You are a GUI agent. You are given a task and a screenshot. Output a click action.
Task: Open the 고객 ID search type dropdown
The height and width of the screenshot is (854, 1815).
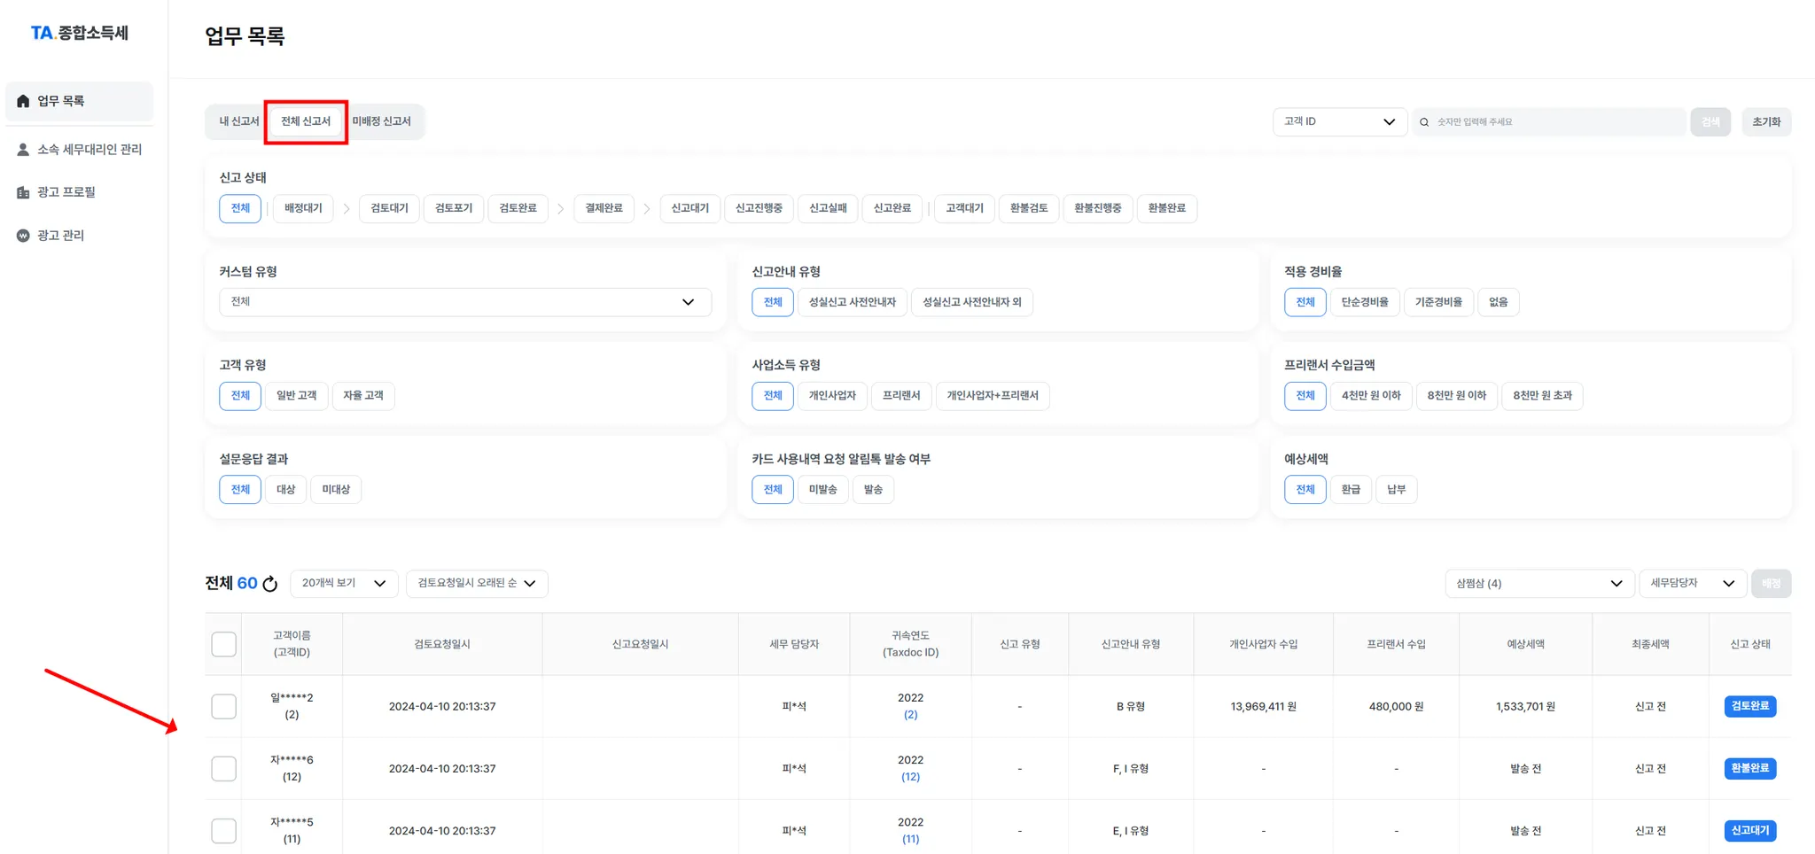(1338, 122)
